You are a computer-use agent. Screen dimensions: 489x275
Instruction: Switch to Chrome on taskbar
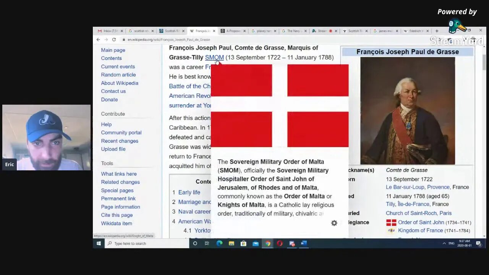268,243
